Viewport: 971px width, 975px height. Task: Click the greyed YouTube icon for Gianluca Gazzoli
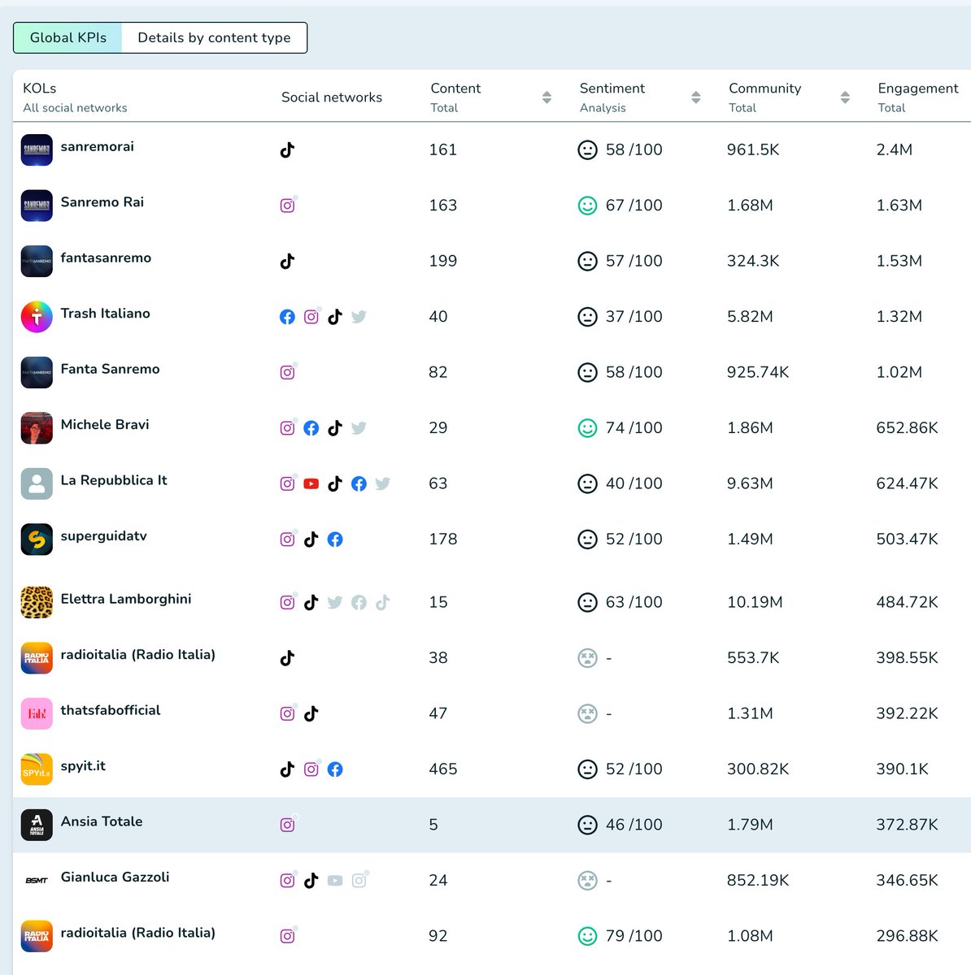(x=335, y=880)
